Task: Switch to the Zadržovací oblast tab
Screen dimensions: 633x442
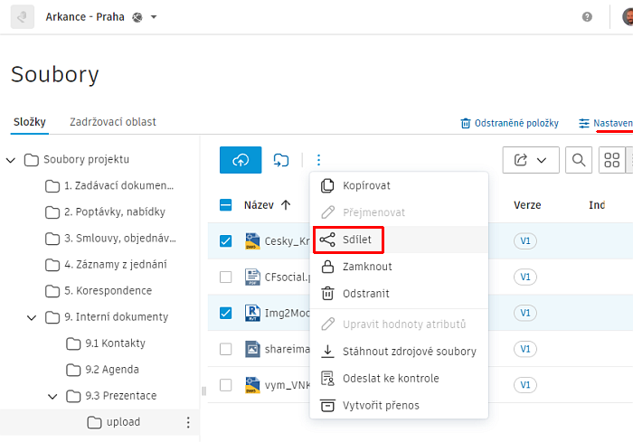Action: [x=113, y=122]
